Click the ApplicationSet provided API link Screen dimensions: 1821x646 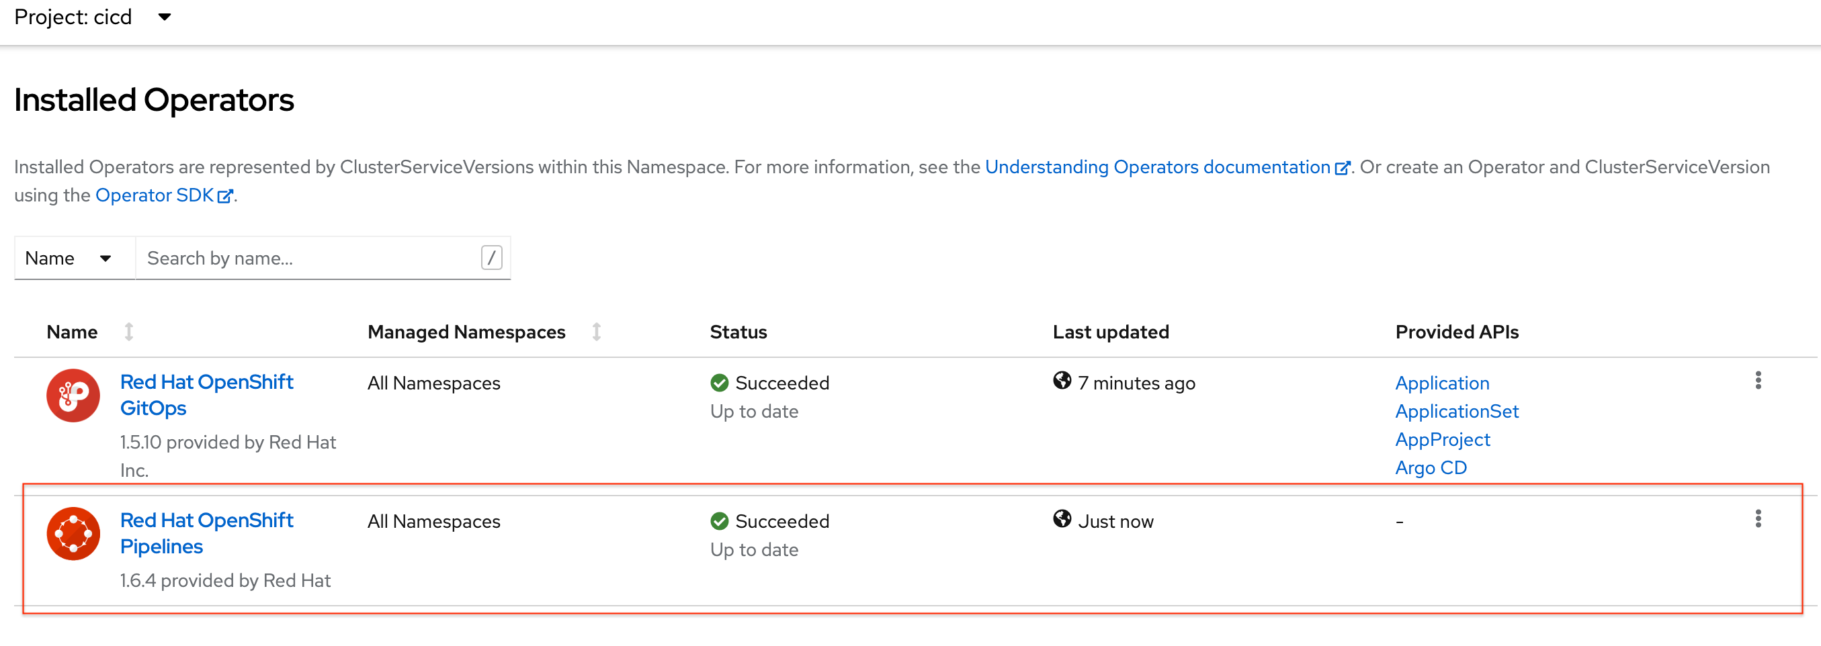1456,412
